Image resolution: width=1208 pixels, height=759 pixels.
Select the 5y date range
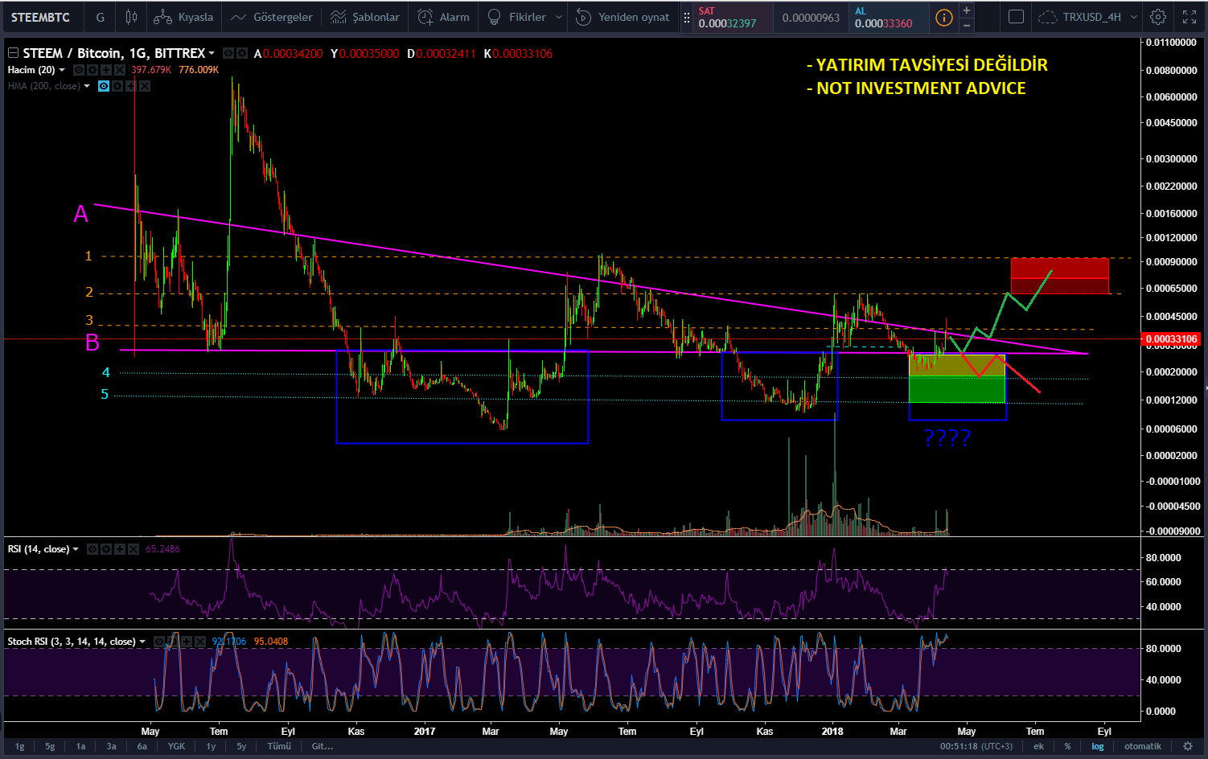(241, 746)
